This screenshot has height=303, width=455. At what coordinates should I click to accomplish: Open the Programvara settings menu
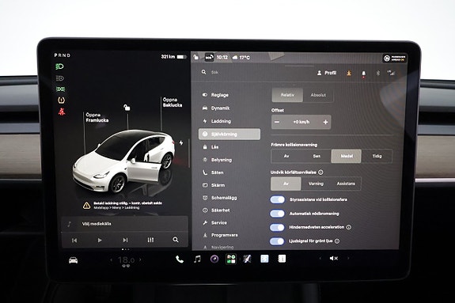click(220, 235)
